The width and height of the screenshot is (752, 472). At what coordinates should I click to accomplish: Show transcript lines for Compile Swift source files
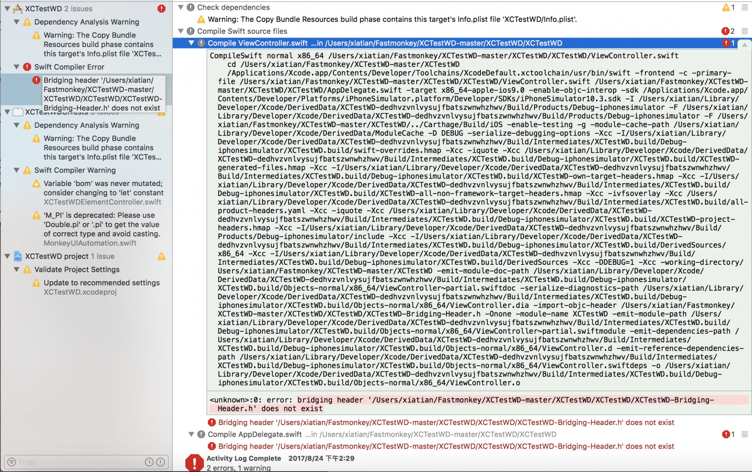pos(744,31)
